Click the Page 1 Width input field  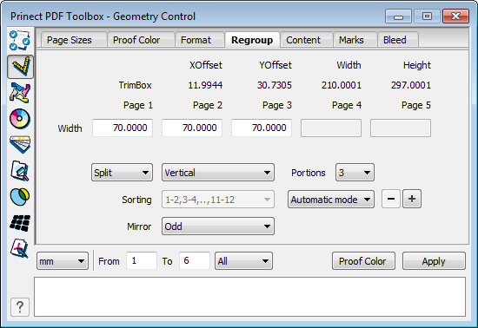[x=123, y=128]
